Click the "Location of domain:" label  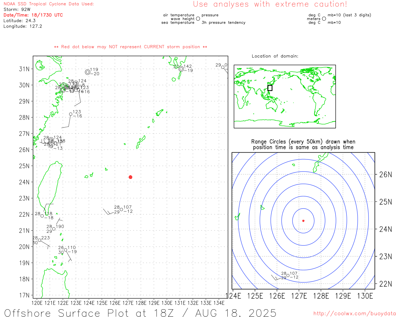tap(275, 56)
